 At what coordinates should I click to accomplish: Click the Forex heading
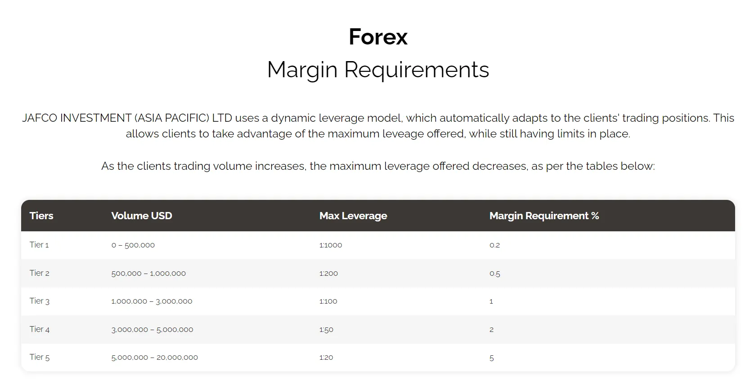[378, 37]
